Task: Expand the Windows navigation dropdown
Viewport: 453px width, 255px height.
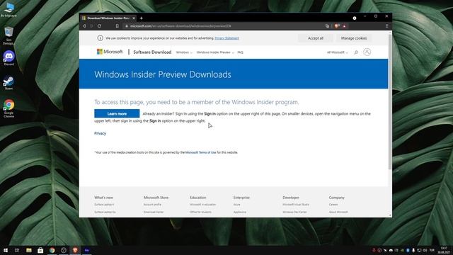Action: (x=184, y=52)
